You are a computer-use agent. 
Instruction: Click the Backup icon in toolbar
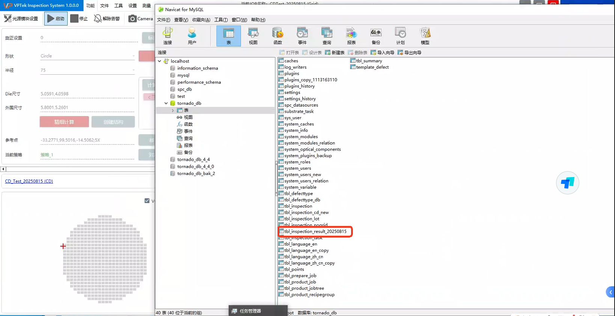375,36
